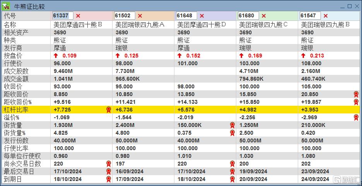
Task: Click the red up arrow beside 0.213
Action: click(303, 56)
